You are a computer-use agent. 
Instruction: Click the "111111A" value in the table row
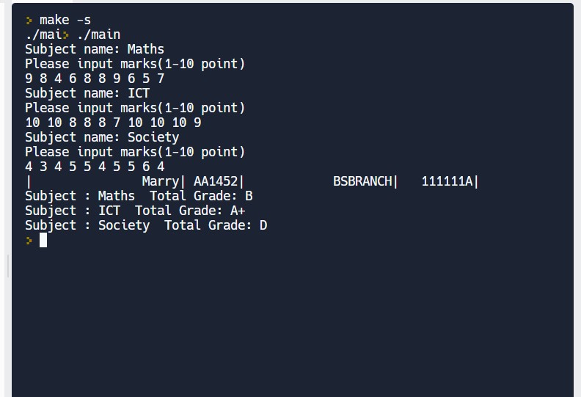point(447,181)
